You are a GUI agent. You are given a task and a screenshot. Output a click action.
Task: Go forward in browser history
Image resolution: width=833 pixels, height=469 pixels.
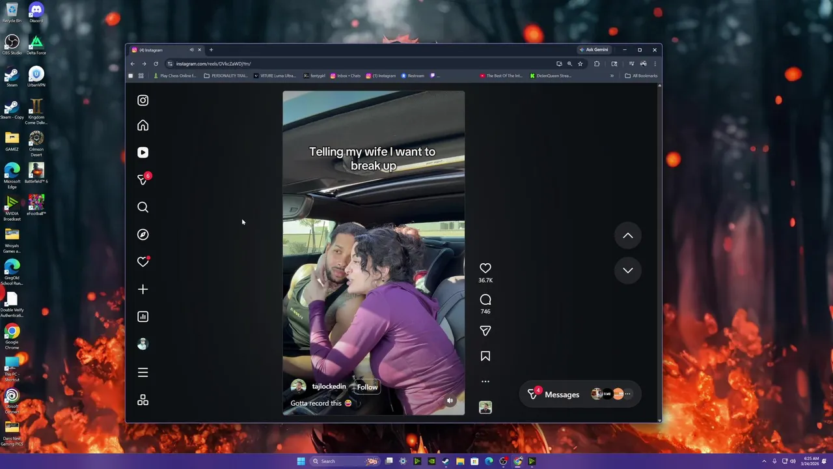point(144,64)
